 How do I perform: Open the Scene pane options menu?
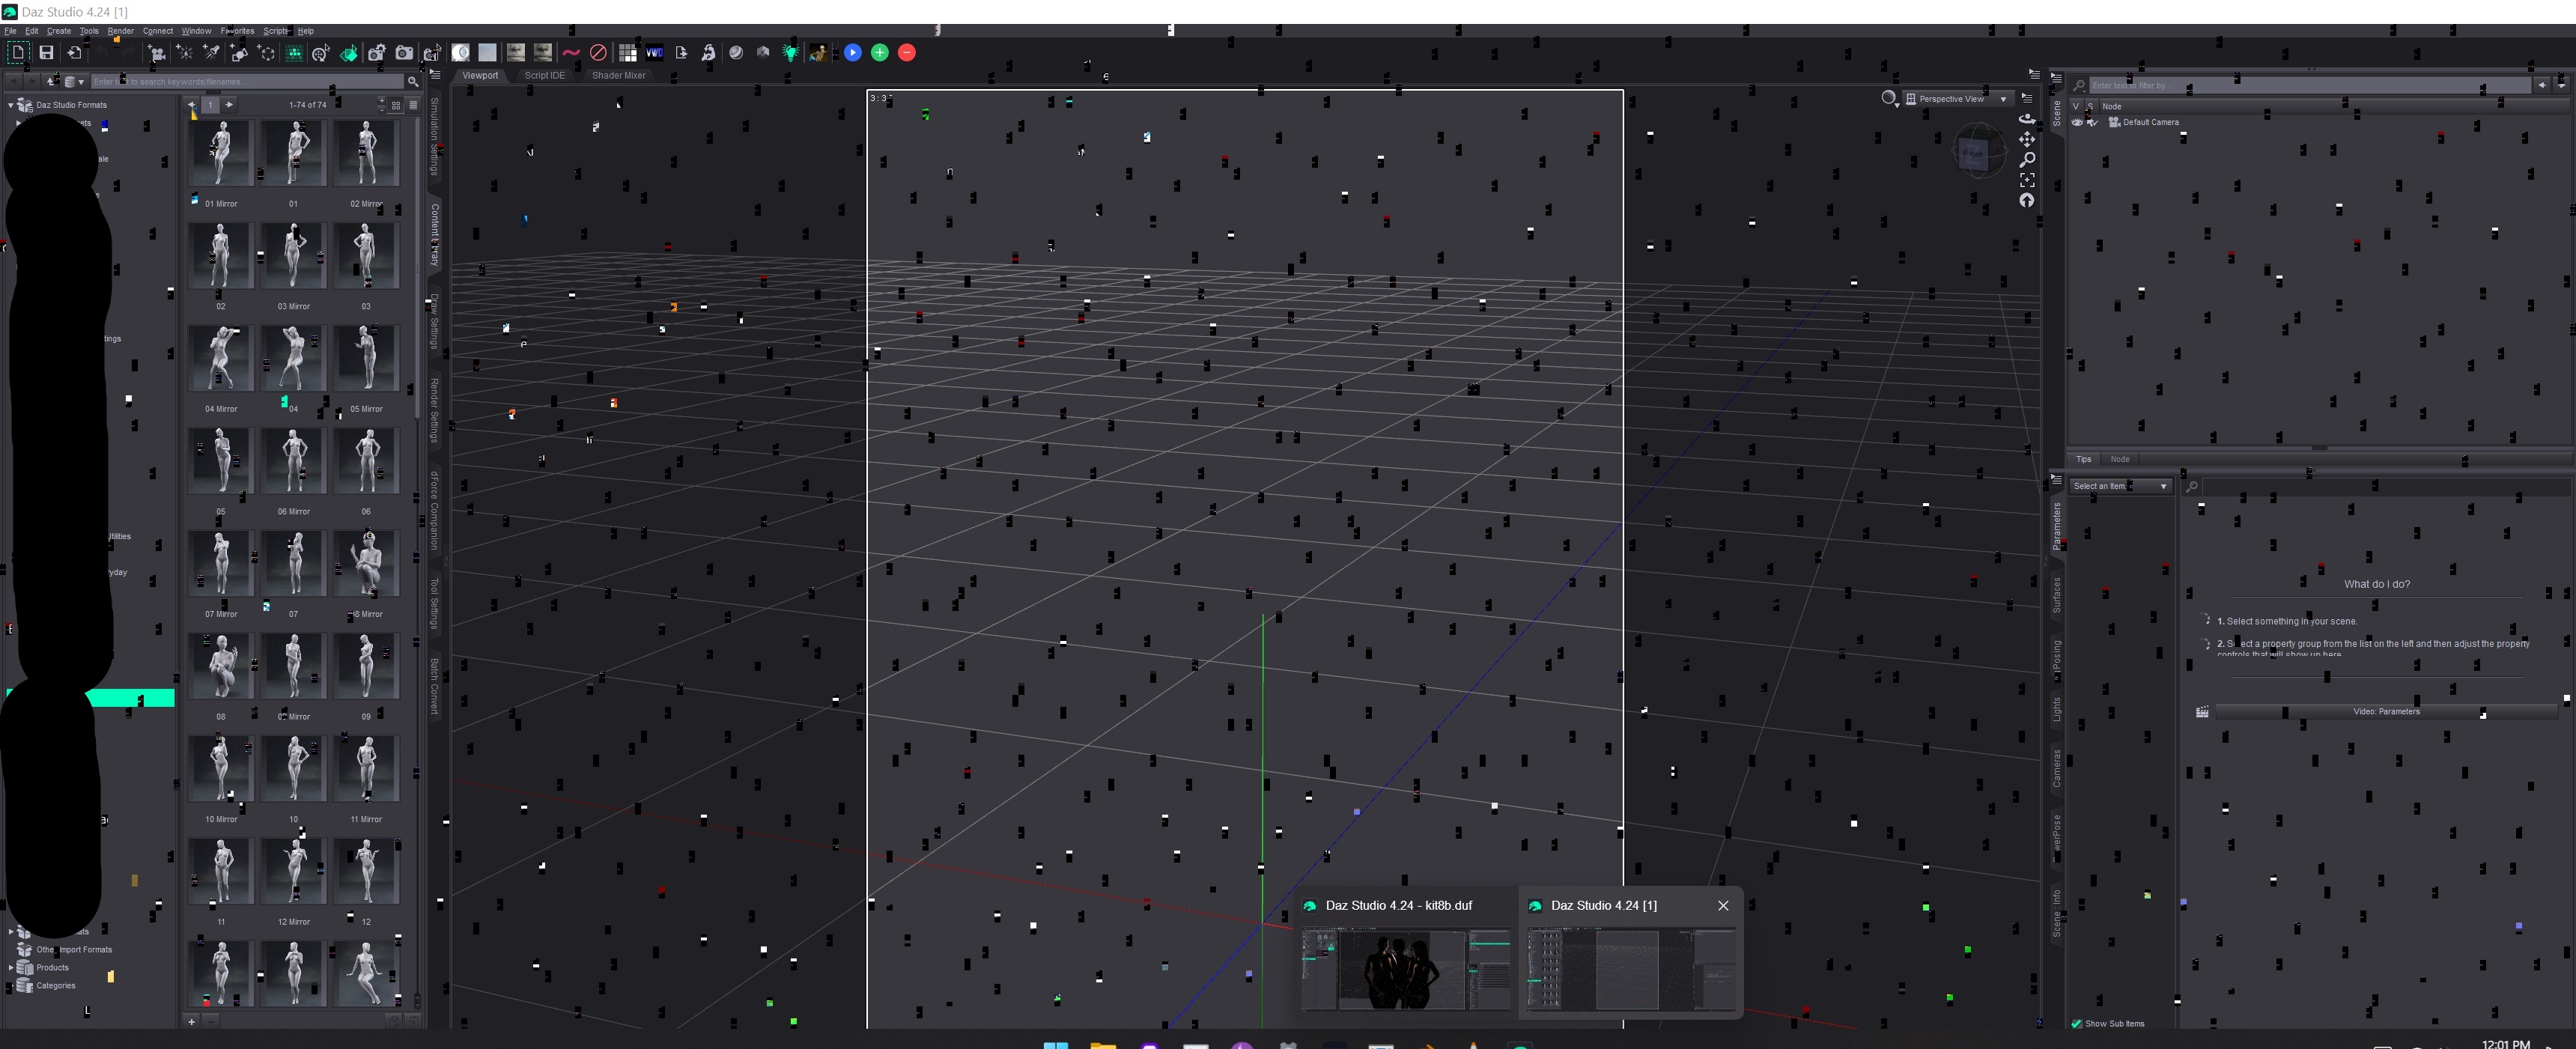[x=2056, y=78]
